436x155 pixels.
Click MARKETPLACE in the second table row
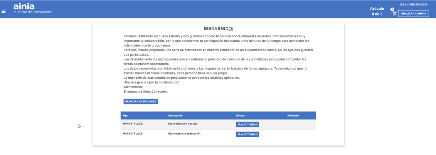133,134
